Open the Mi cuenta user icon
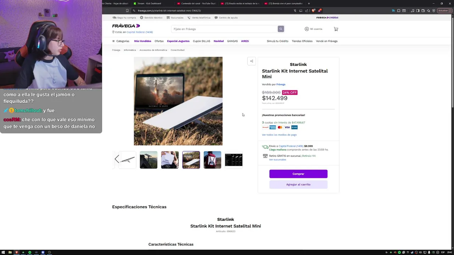 click(x=307, y=29)
